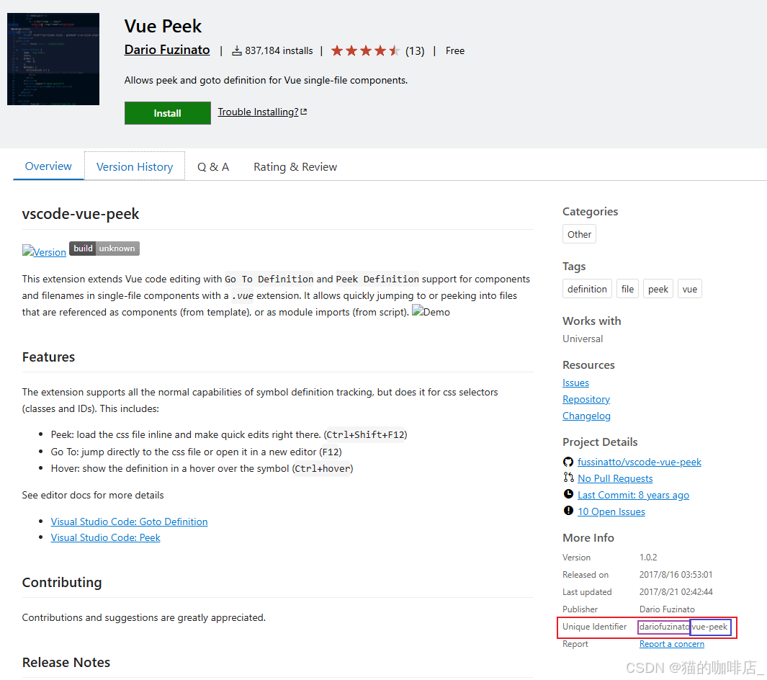Click external link icon beside Trouble Installing
This screenshot has width=767, height=680.
point(304,112)
